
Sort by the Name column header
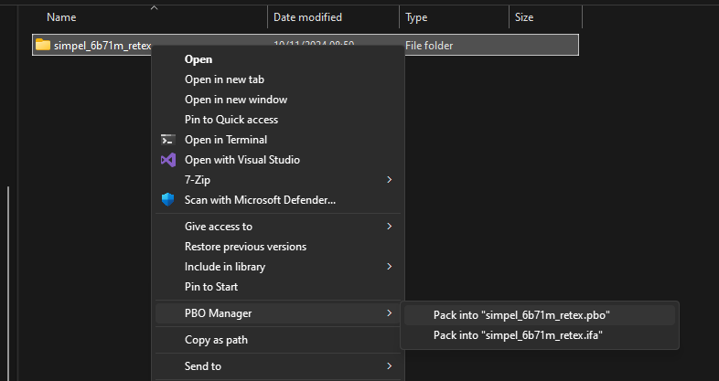click(61, 17)
